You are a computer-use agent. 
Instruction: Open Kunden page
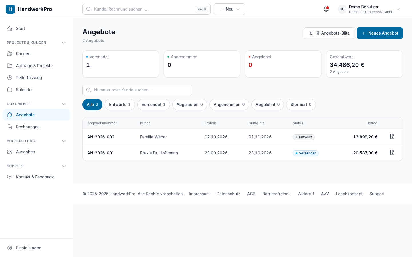pyautogui.click(x=36, y=54)
